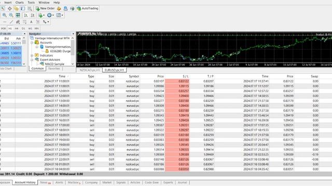Select account 6556280 in Navigator
Screen dimensions: 332x186
[60, 51]
